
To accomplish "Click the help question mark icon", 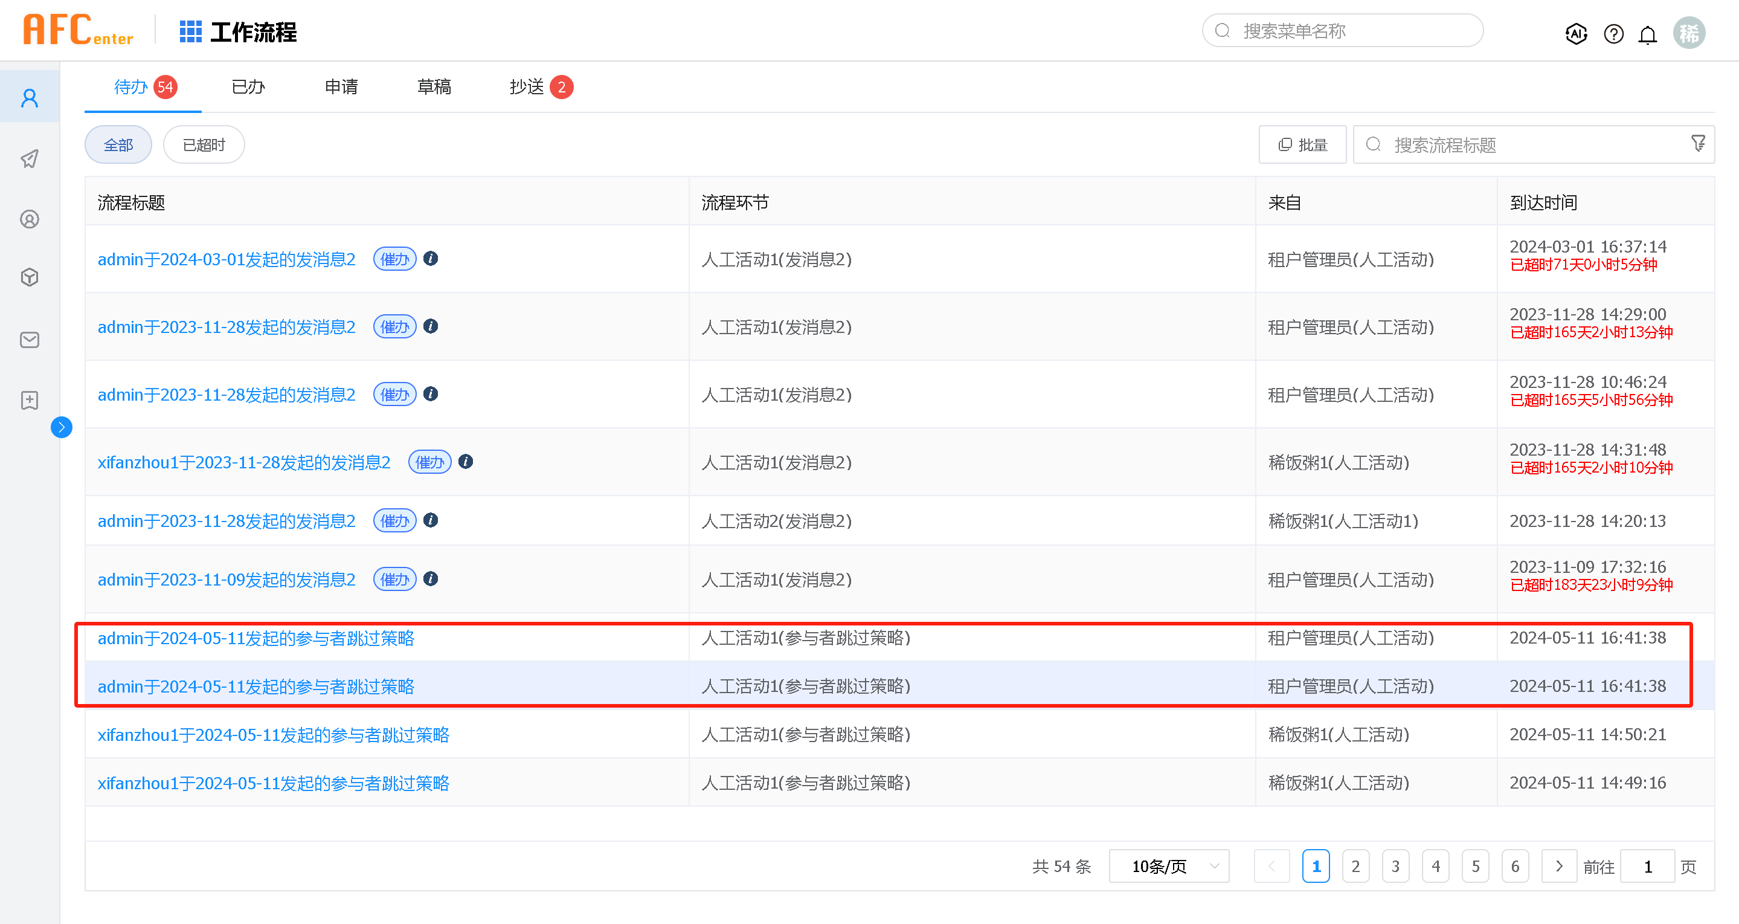I will tap(1613, 33).
